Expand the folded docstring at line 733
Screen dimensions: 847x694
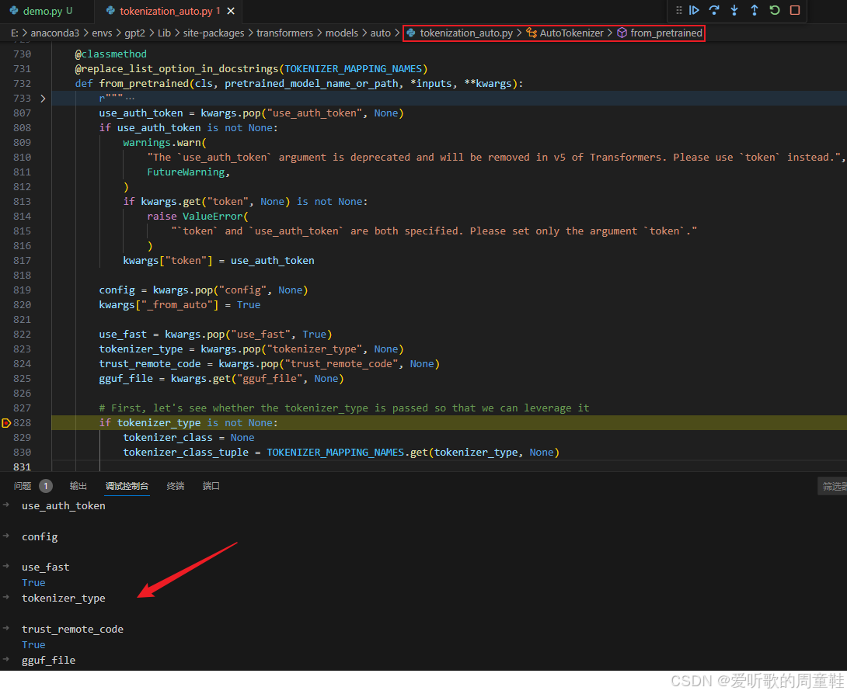pos(43,99)
